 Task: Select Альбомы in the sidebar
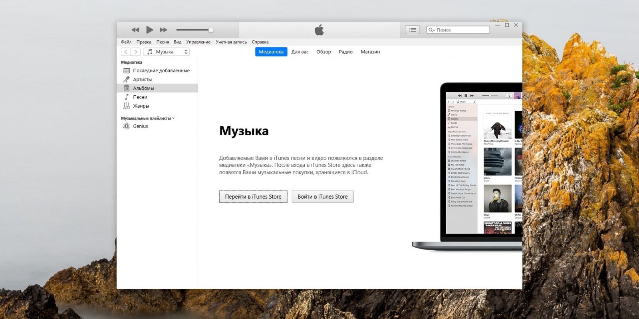(157, 88)
